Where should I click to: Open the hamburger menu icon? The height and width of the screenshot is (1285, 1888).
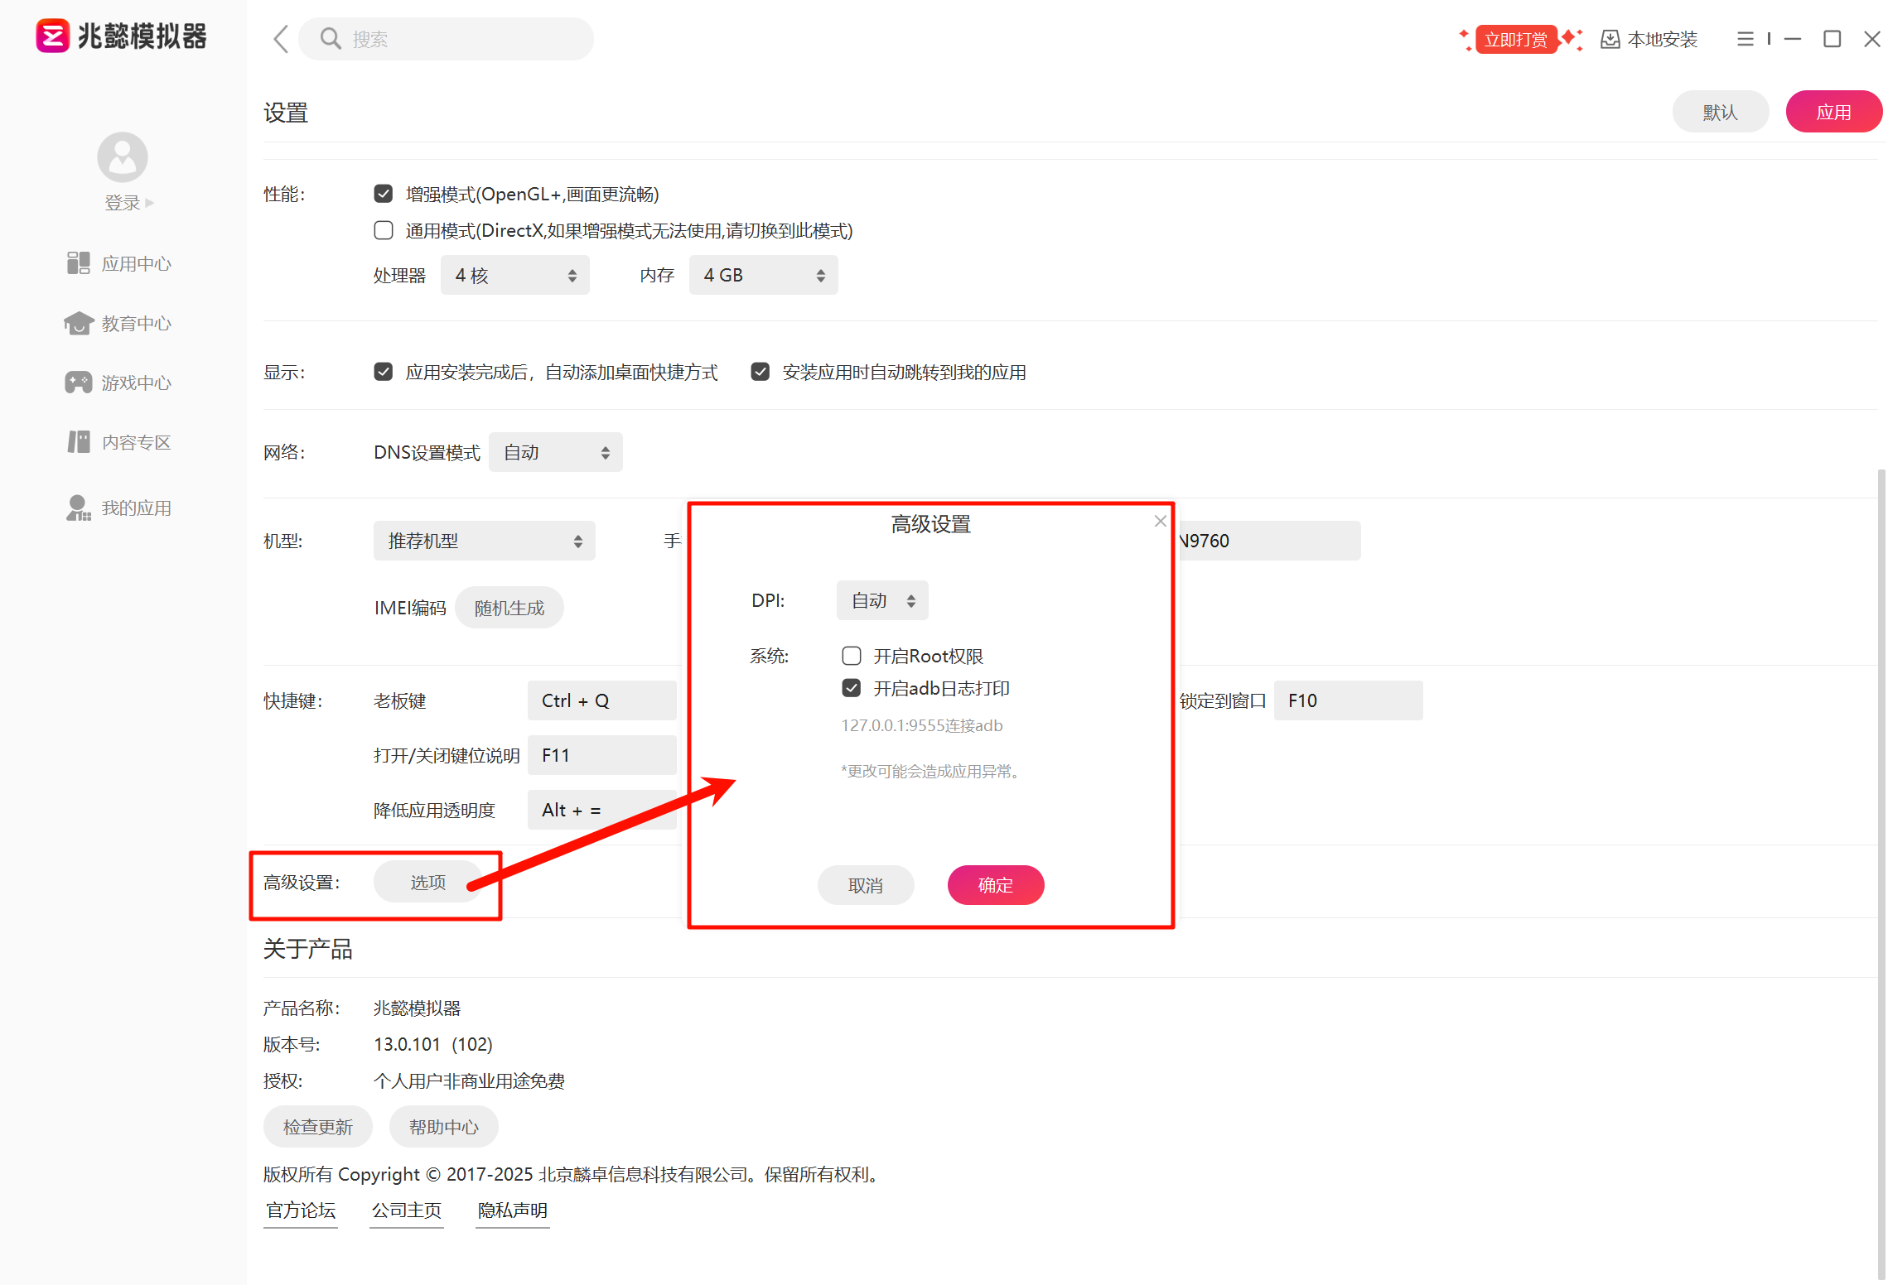pos(1745,39)
